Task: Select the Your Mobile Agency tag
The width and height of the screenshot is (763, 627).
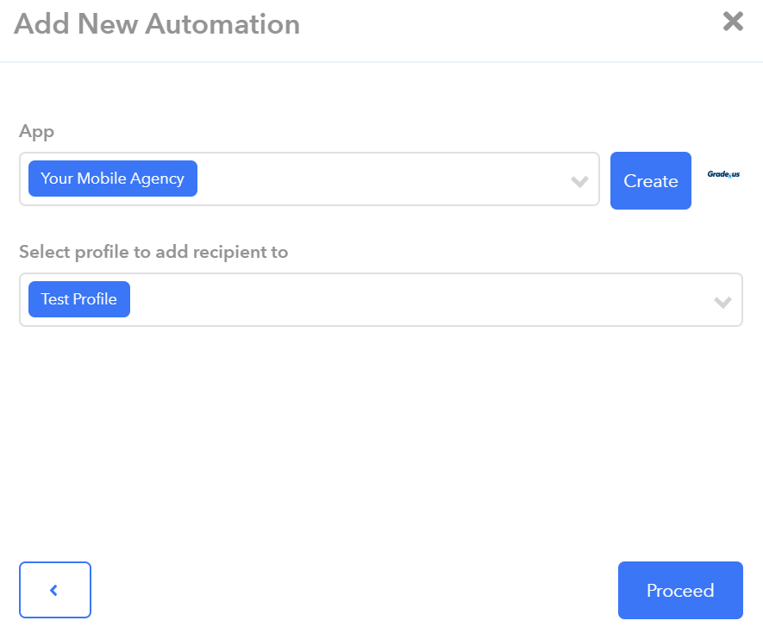Action: click(x=113, y=179)
